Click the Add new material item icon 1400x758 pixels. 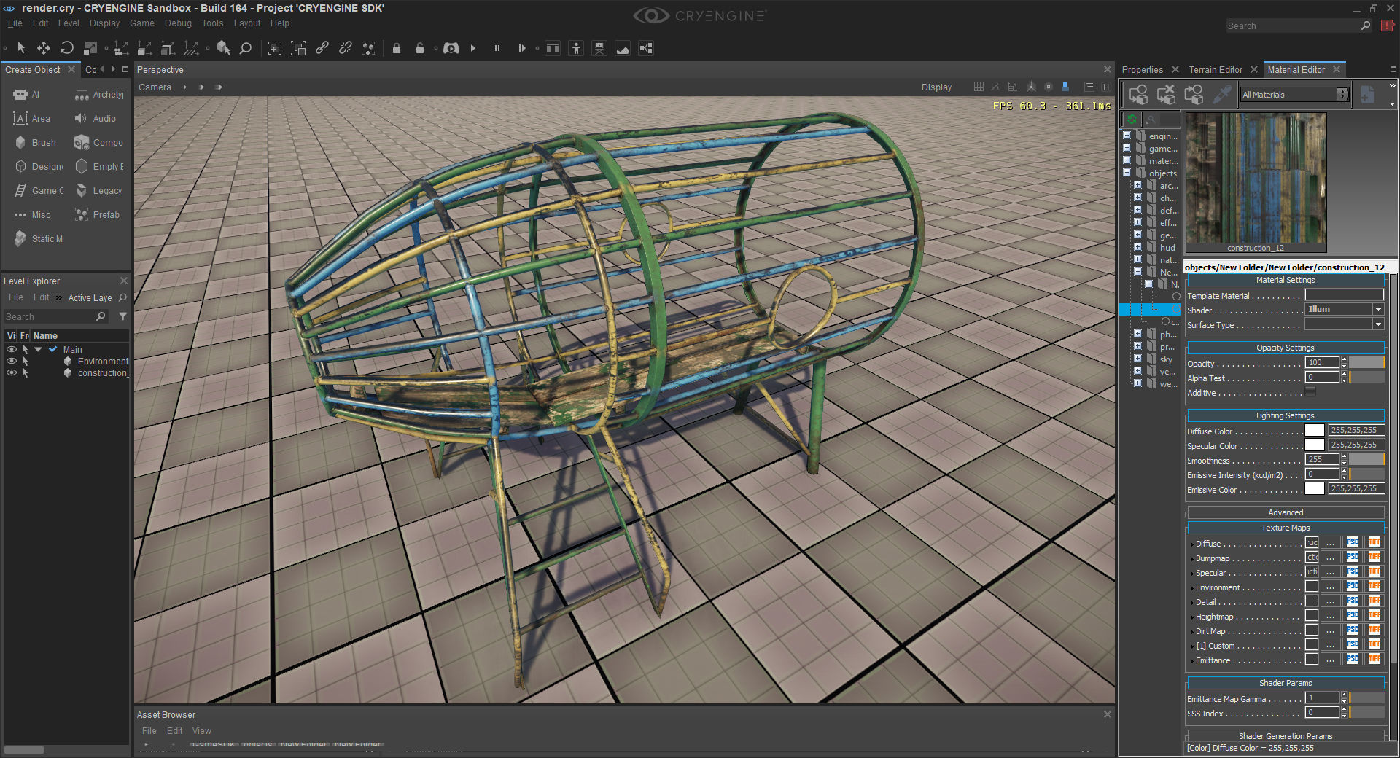1368,95
